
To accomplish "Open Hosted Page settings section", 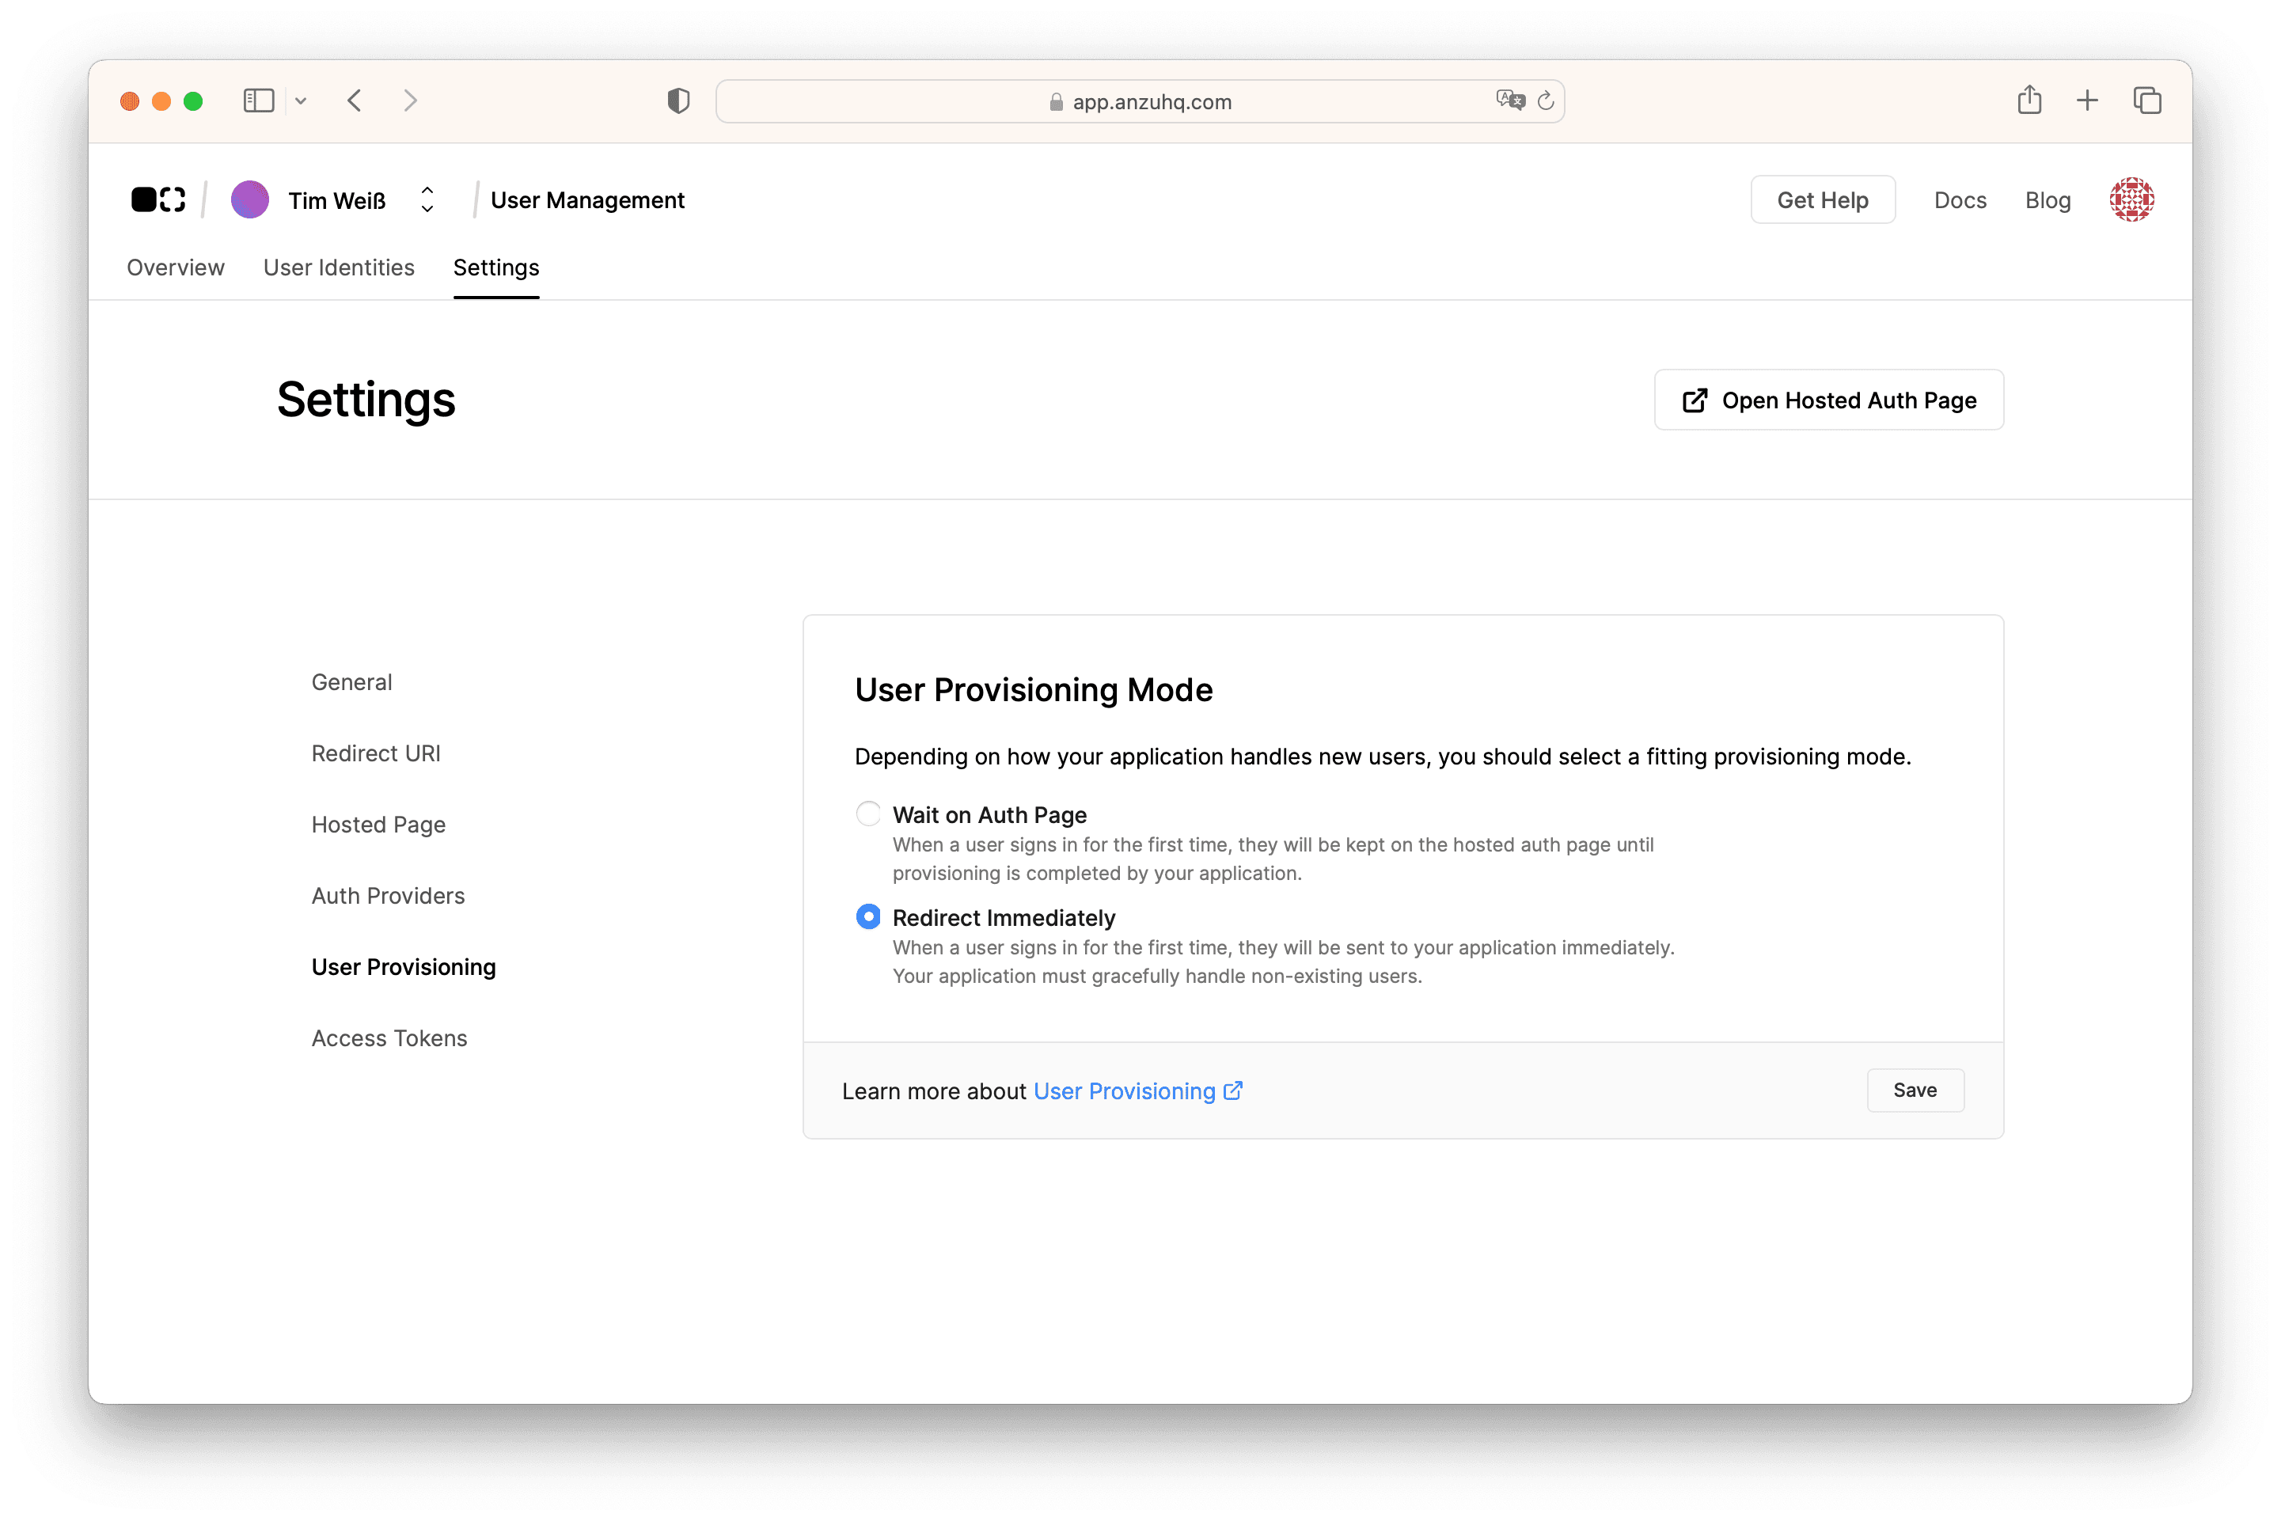I will (x=378, y=825).
